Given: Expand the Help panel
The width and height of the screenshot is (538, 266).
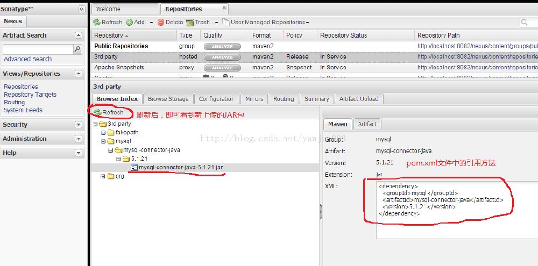Looking at the screenshot, I should click(x=79, y=153).
